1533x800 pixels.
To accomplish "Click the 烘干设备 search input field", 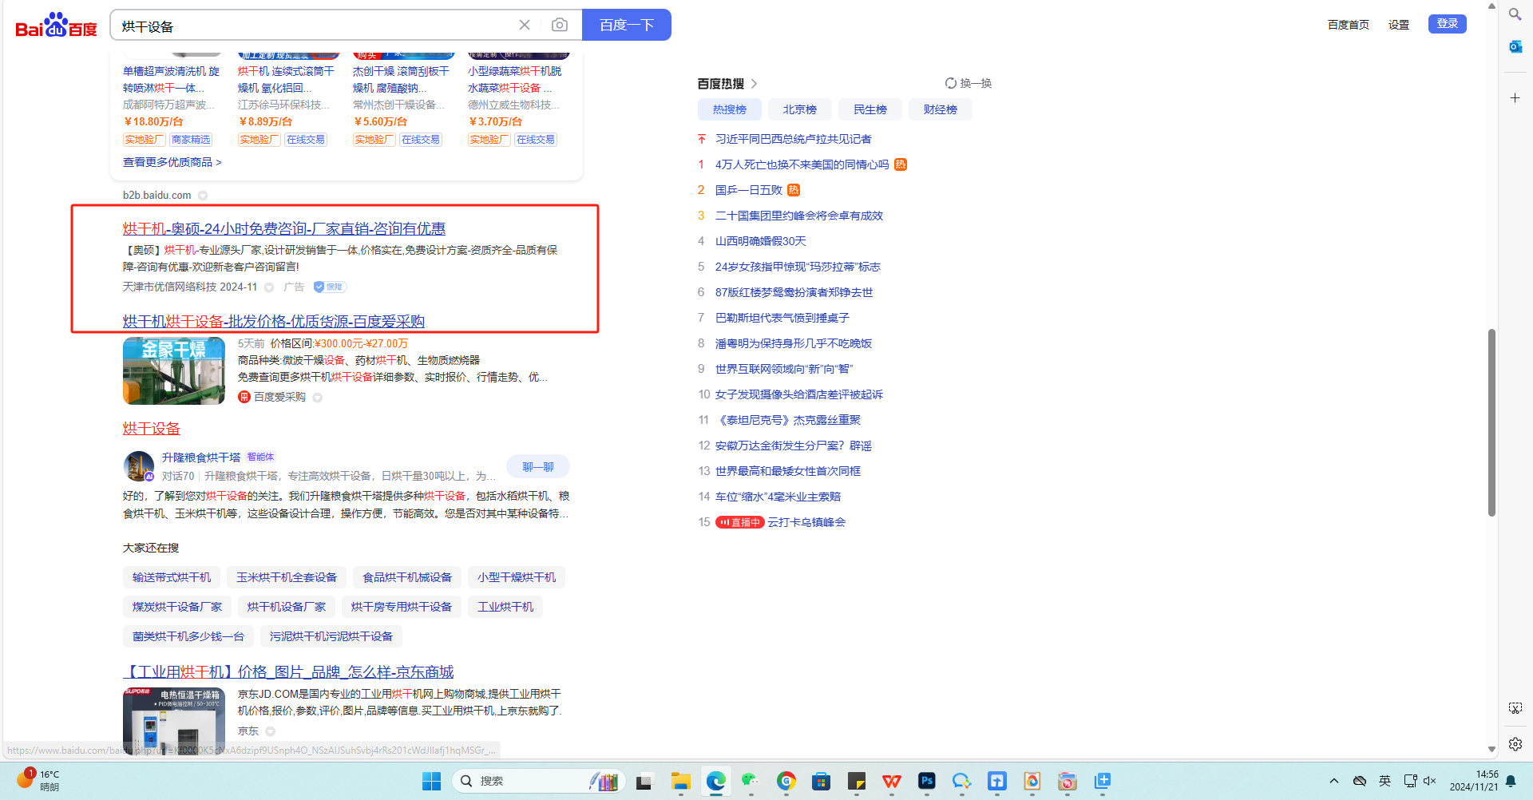I will click(311, 26).
